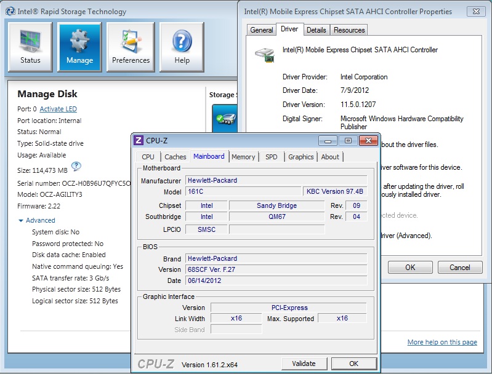Viewport: 492px width, 374px height.
Task: Click the SATA AHCI Controller device icon
Action: [265, 55]
